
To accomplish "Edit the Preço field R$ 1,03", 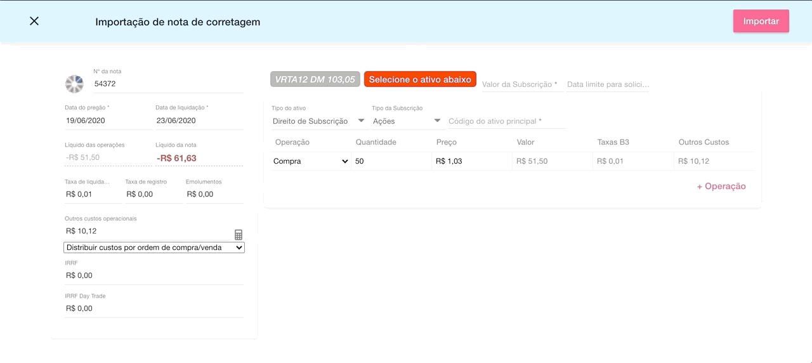I will point(471,161).
